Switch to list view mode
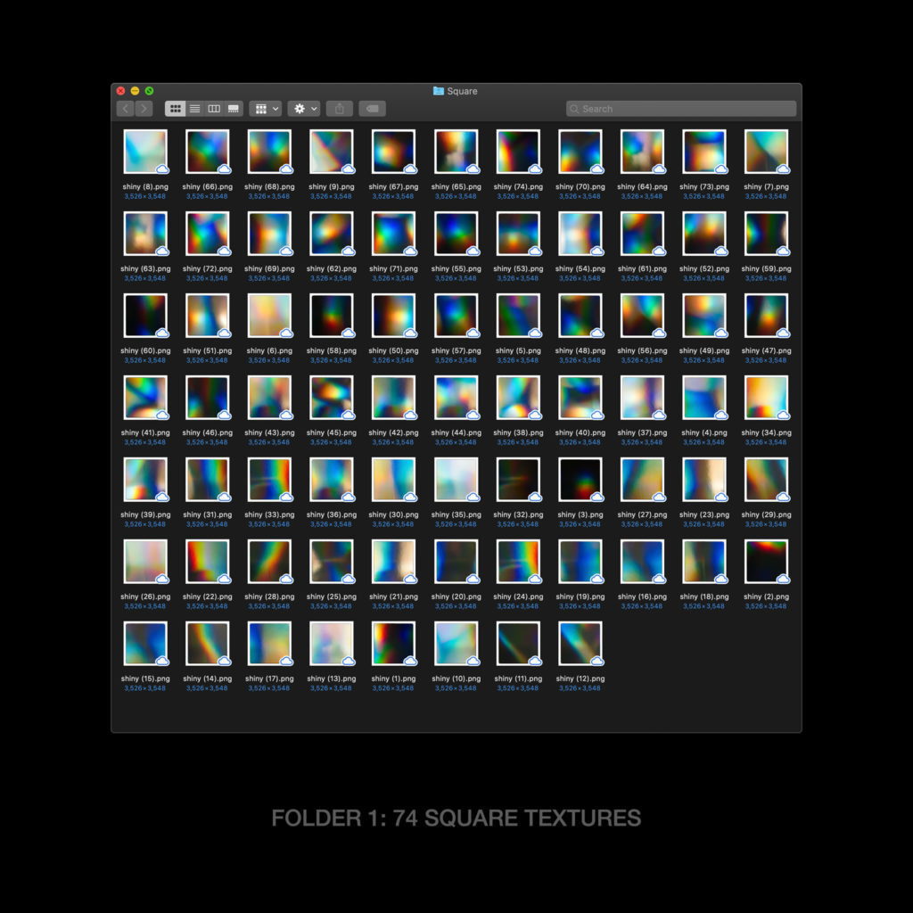The height and width of the screenshot is (913, 913). click(194, 109)
